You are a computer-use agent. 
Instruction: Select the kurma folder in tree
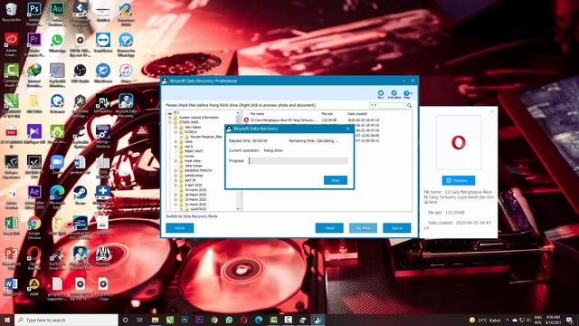(x=189, y=156)
